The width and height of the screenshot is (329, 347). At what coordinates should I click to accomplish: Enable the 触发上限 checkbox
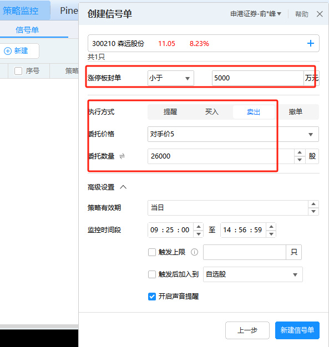152,252
